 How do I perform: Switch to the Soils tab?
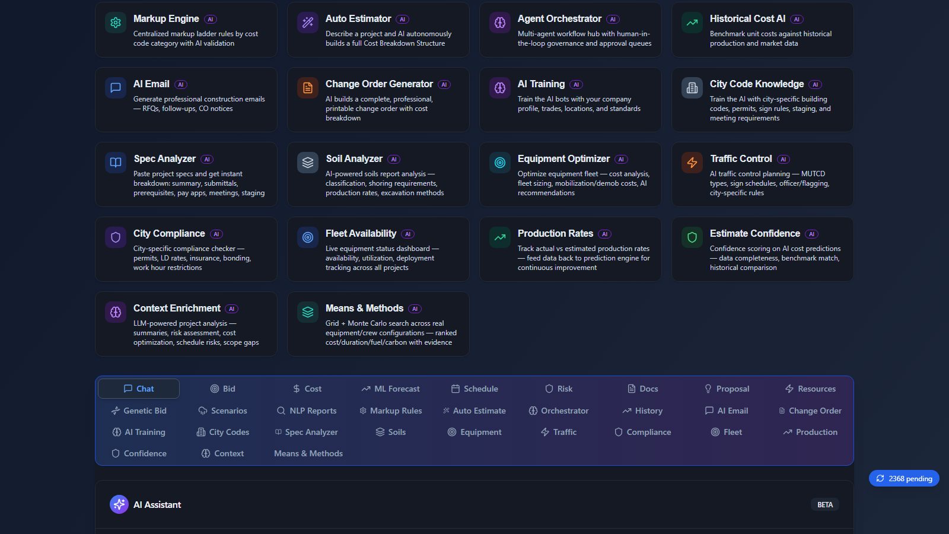(x=390, y=432)
